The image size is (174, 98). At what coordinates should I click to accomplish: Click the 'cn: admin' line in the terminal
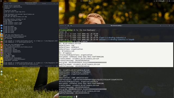[63, 76]
